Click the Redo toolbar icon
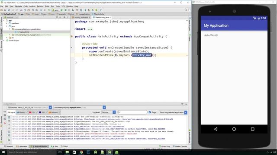Viewport: 277px width, 155px height. pos(17,10)
